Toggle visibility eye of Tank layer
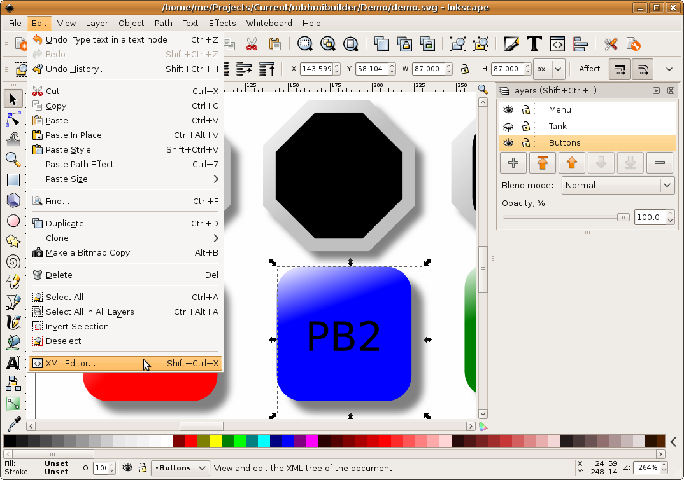The width and height of the screenshot is (684, 480). 508,127
